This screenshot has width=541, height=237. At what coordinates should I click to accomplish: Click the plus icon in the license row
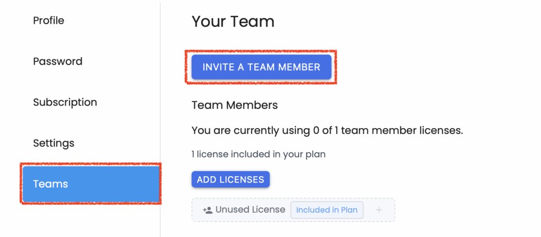coord(379,210)
